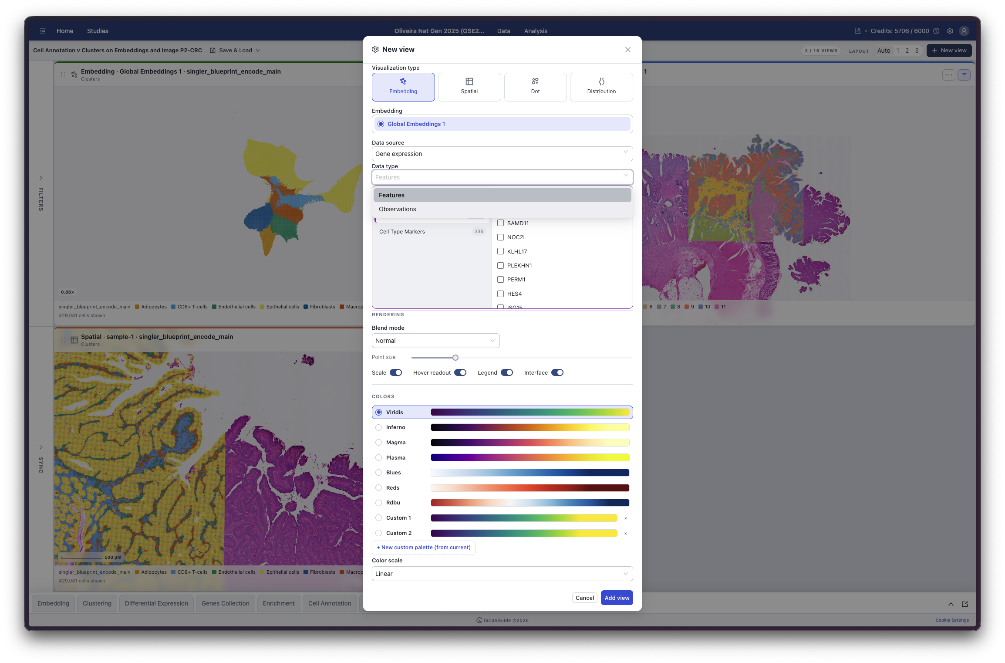Expand the Save & Load dropdown

[235, 51]
